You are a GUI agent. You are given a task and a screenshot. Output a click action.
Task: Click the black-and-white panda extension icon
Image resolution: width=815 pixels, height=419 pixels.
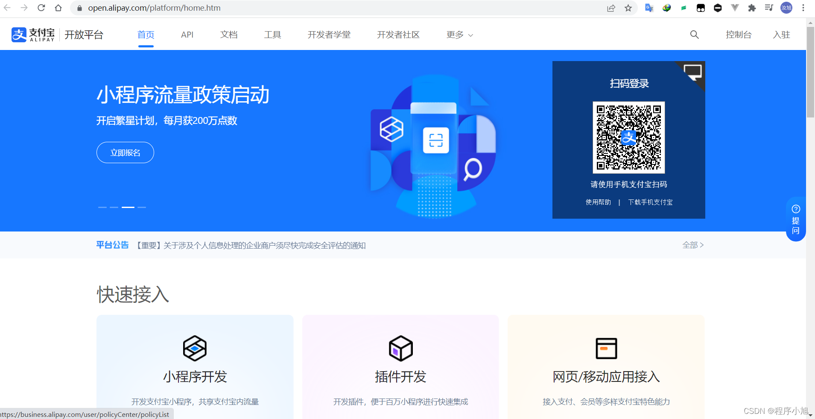tap(701, 8)
